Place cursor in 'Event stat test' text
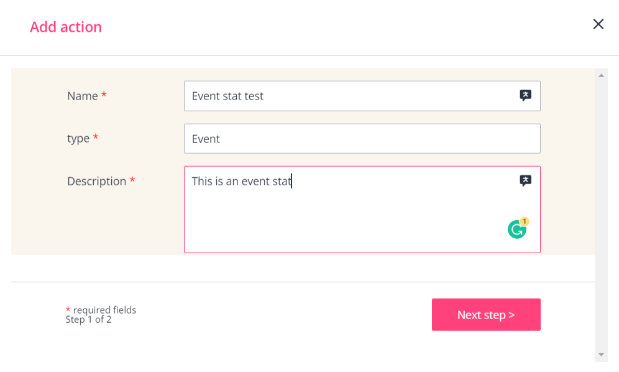Viewport: 619px width, 372px height. [x=227, y=96]
